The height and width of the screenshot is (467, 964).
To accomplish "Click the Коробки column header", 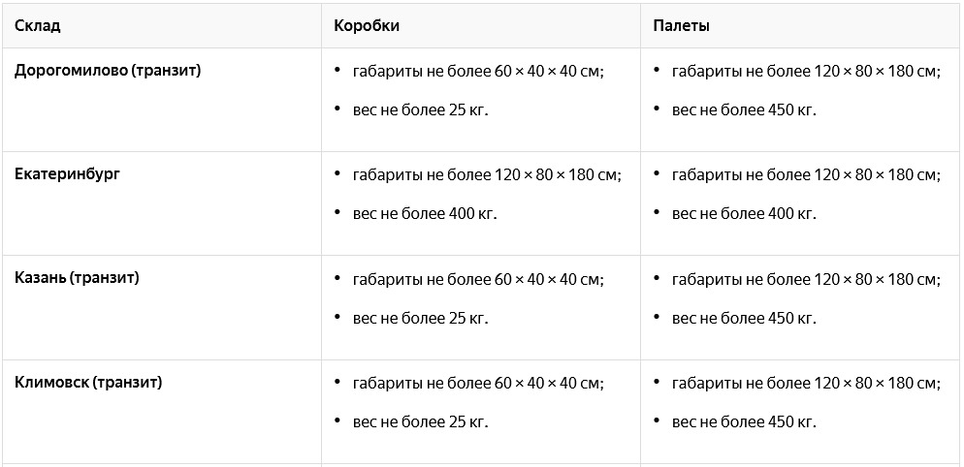I will coord(367,26).
